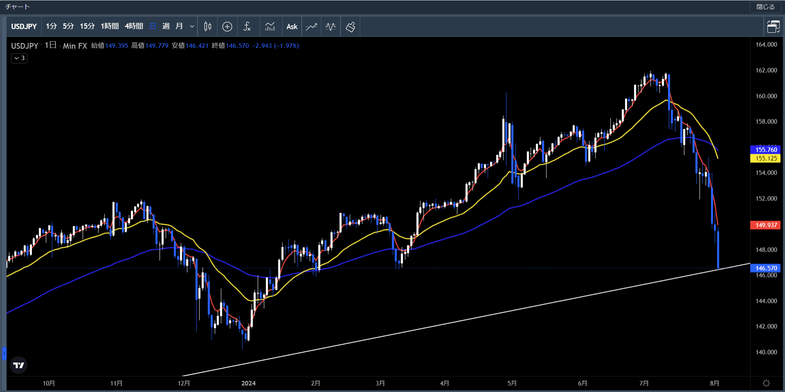785x392 pixels.
Task: Click the 始値 149.395 open value
Action: pos(110,46)
